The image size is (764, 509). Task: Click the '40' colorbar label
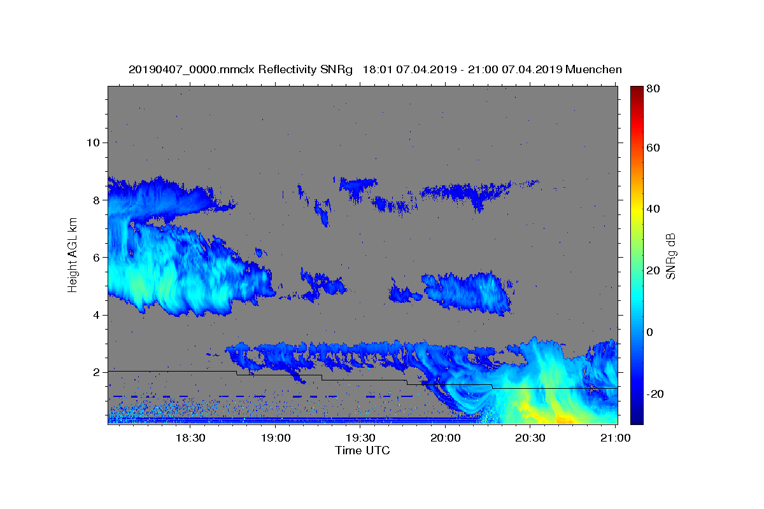[654, 209]
